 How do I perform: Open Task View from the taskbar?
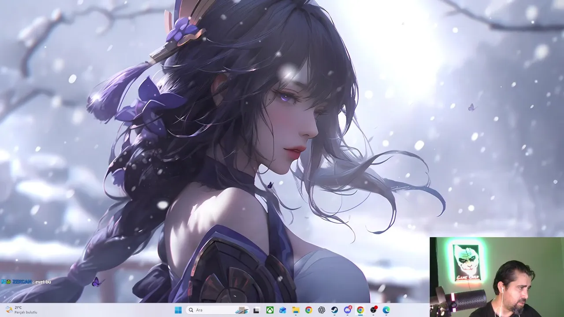tap(256, 310)
